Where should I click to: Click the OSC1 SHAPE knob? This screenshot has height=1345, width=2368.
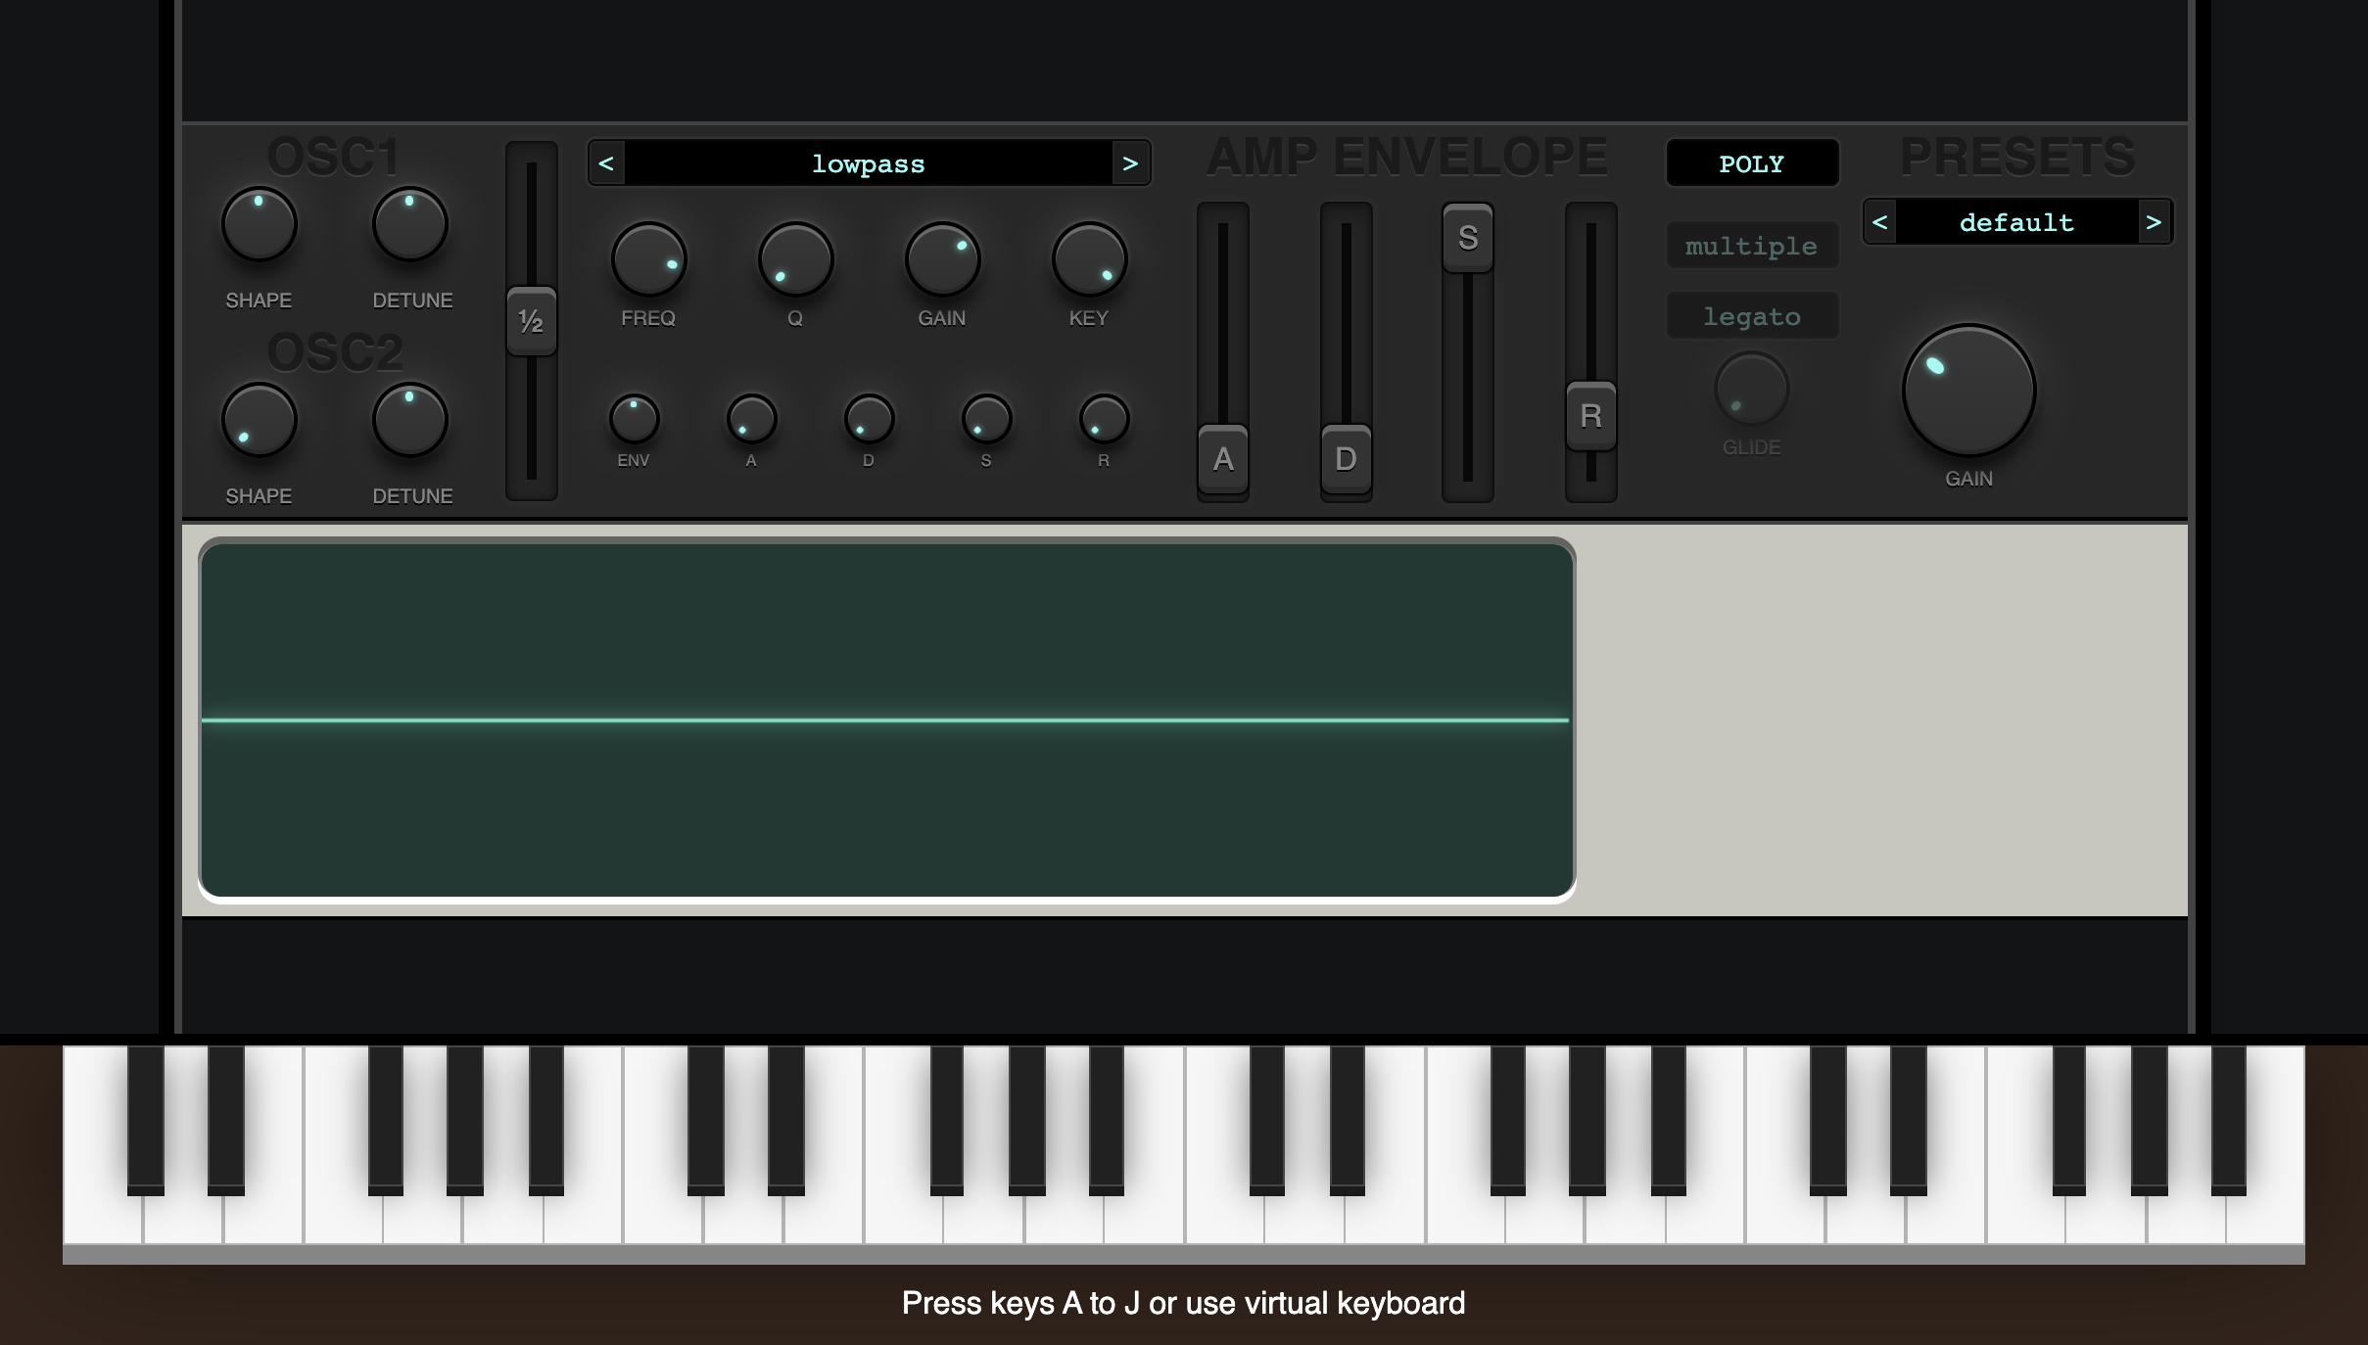259,225
